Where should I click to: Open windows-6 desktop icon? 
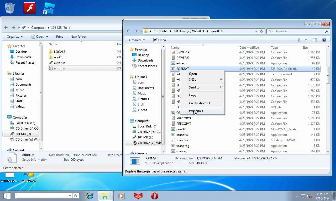click(x=29, y=177)
